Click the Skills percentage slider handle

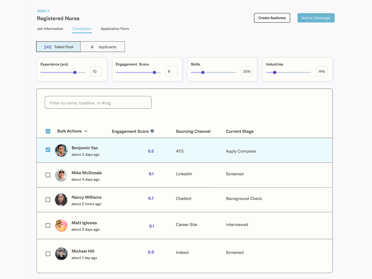(x=203, y=72)
